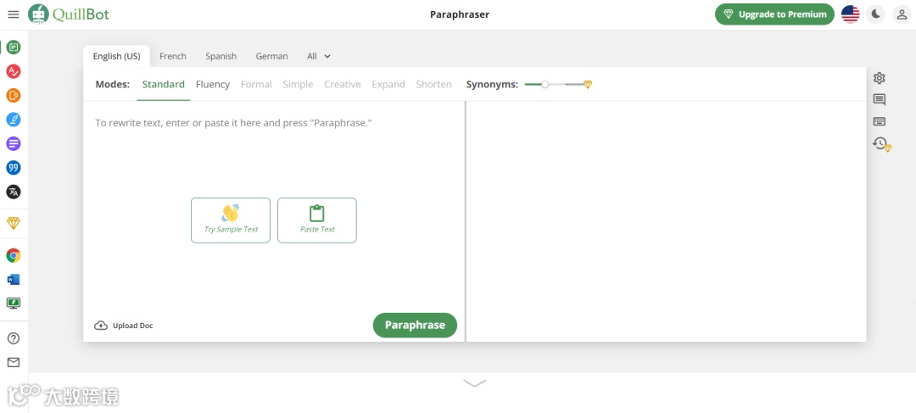
Task: Open the Settings gear icon
Action: coord(880,78)
